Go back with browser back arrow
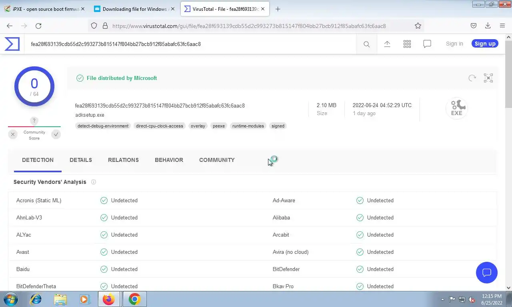 click(10, 26)
